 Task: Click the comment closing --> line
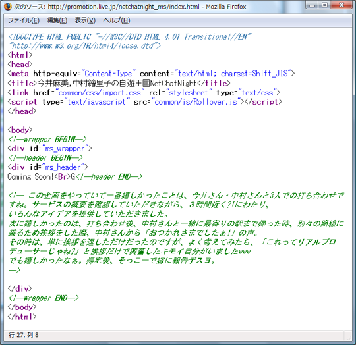coord(15,270)
